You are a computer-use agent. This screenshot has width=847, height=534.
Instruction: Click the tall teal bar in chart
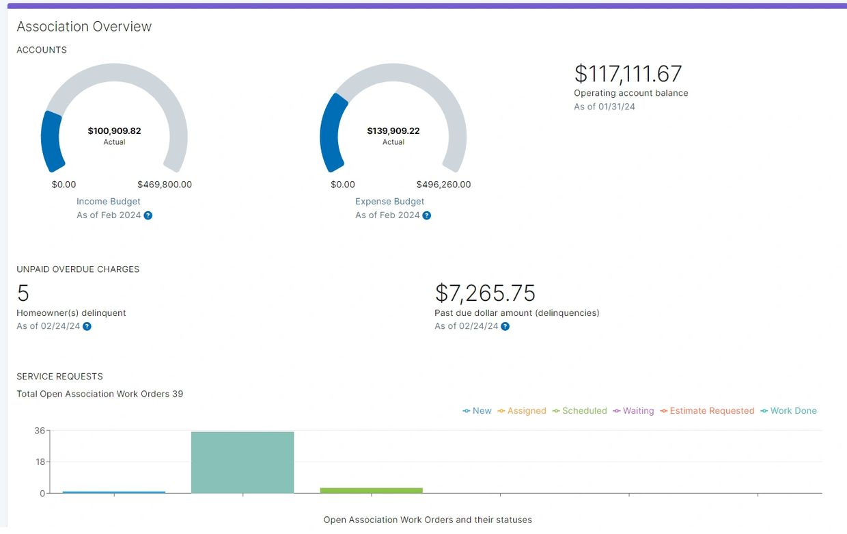242,462
